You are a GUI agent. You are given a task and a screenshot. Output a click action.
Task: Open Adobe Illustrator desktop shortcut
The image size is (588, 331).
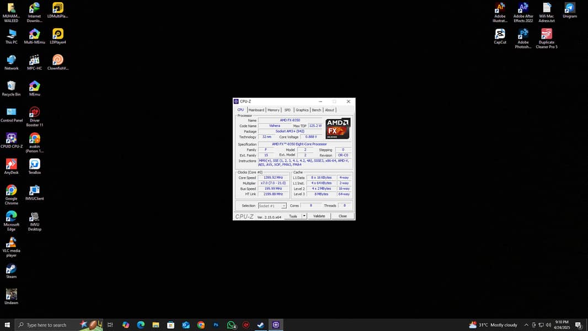[x=500, y=13]
